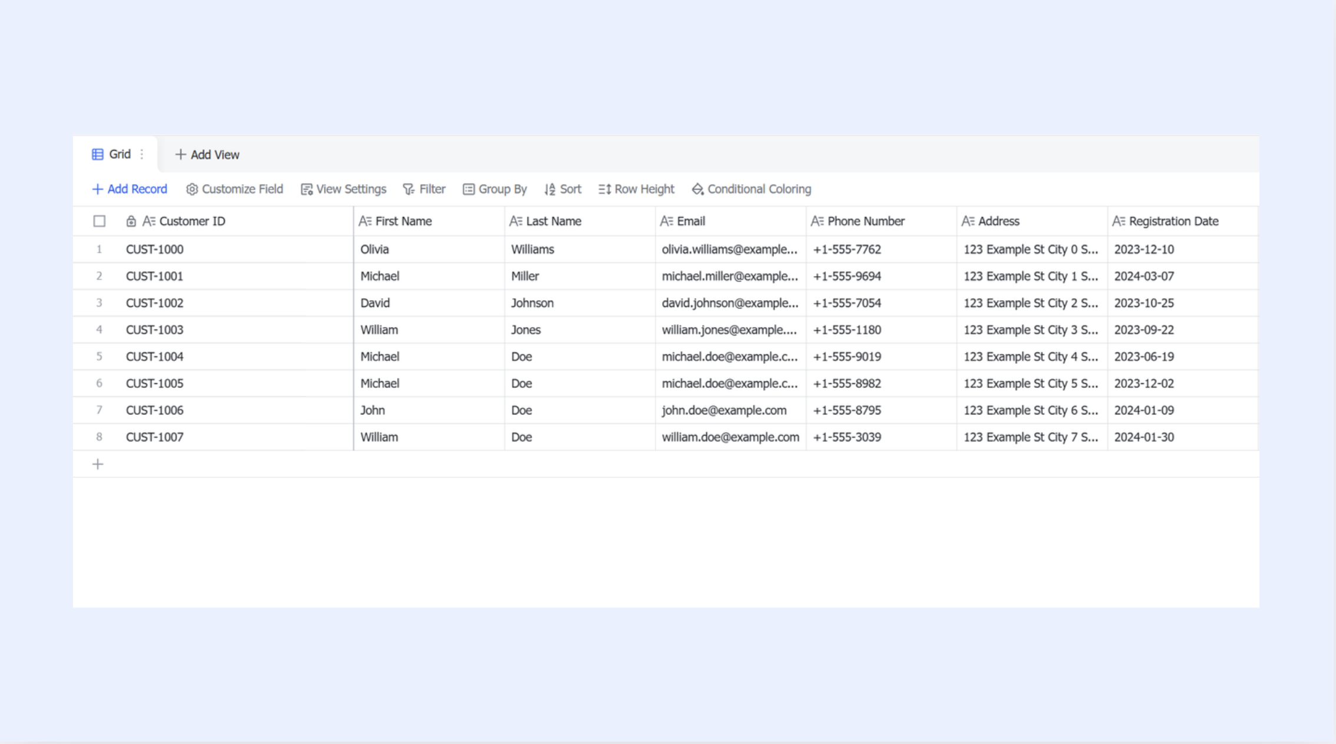1336x744 pixels.
Task: Open Customize Field settings
Action: click(234, 189)
